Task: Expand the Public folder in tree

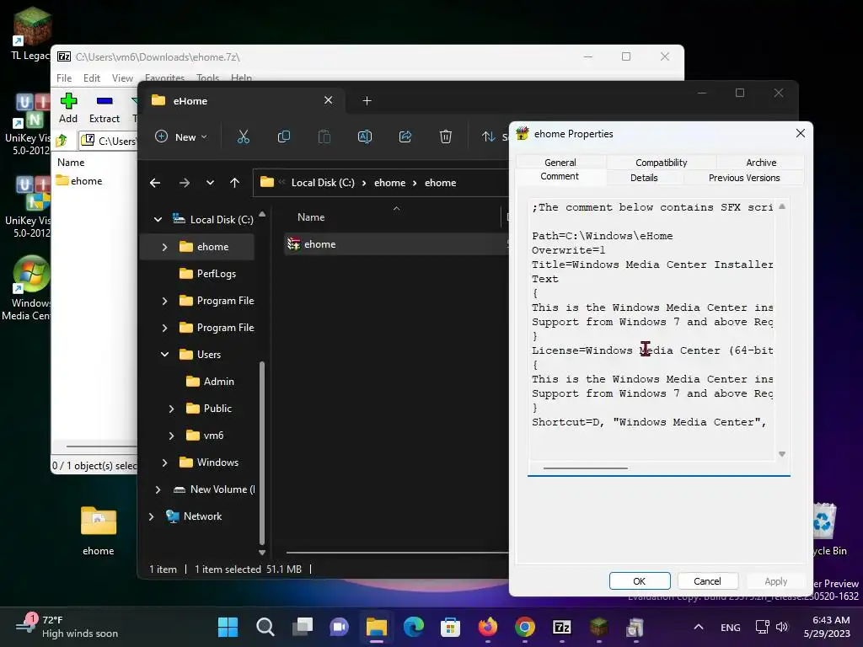Action: point(171,409)
